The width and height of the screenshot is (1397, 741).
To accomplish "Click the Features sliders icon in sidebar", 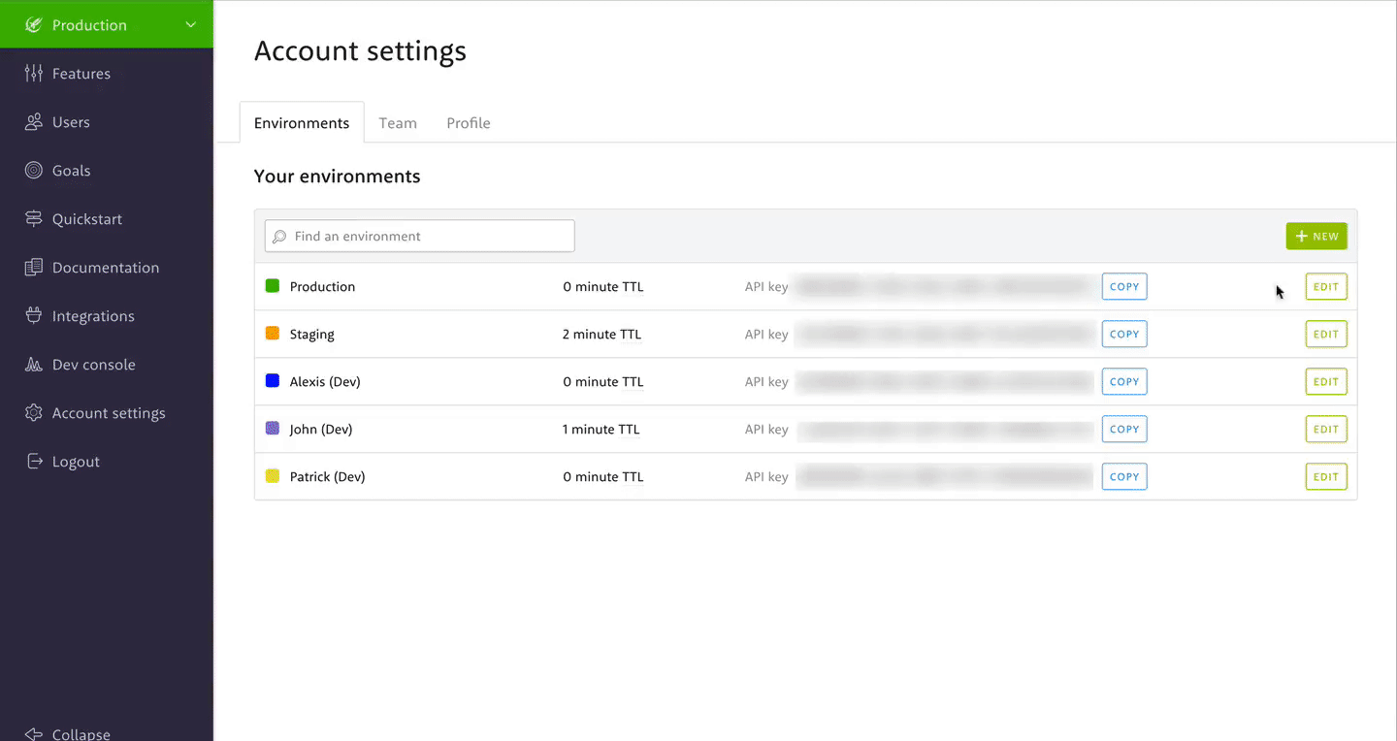I will tap(34, 74).
